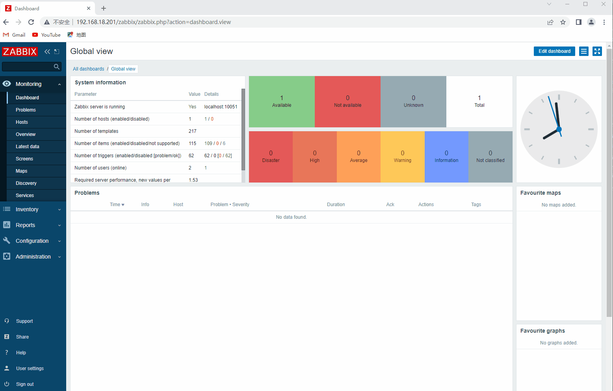Open dashboard actions hamburger menu icon
613x391 pixels.
584,51
